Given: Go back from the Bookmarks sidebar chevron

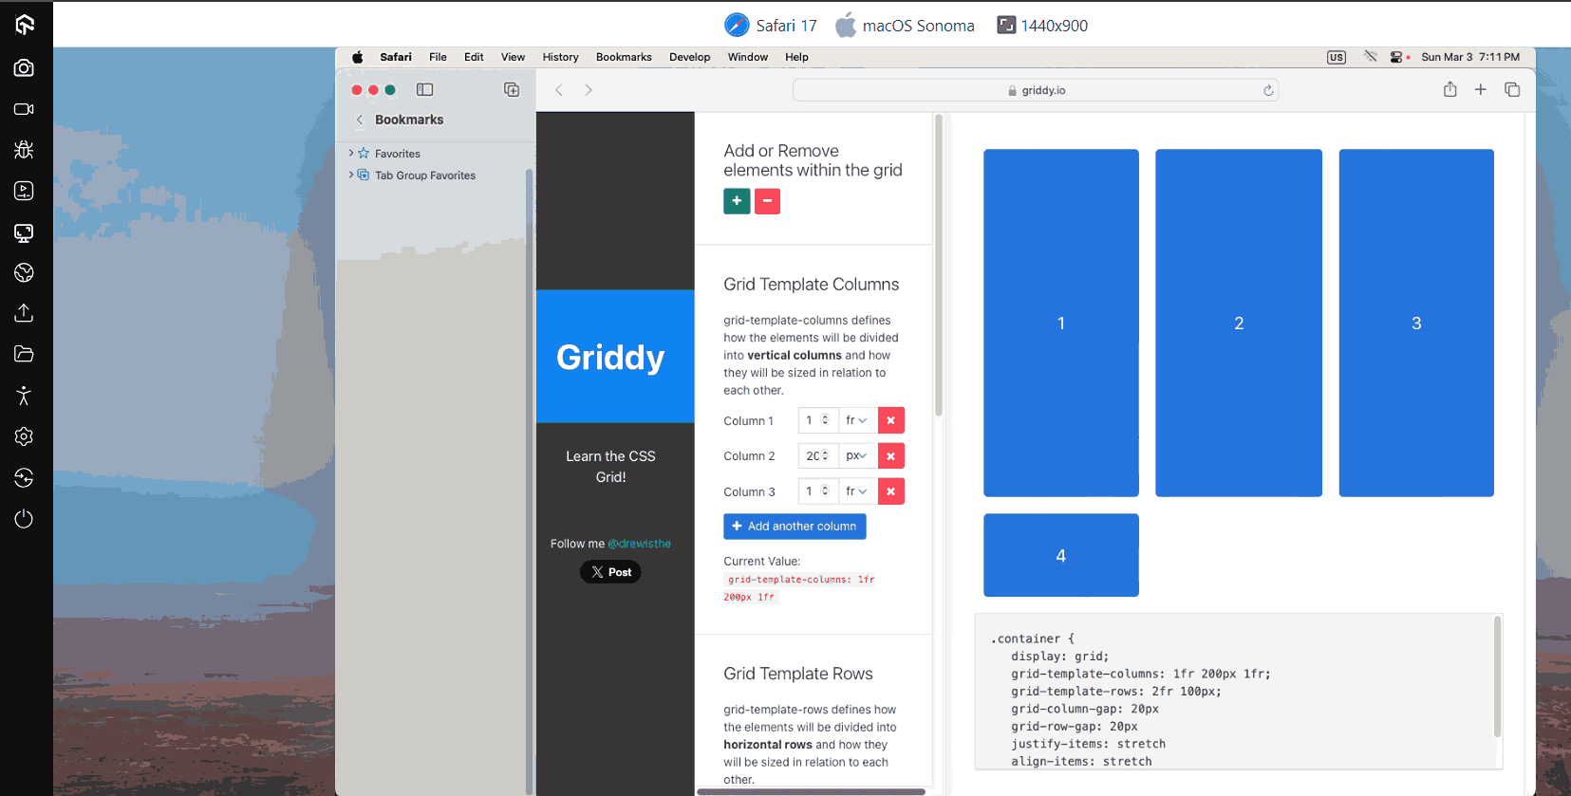Looking at the screenshot, I should (x=360, y=120).
